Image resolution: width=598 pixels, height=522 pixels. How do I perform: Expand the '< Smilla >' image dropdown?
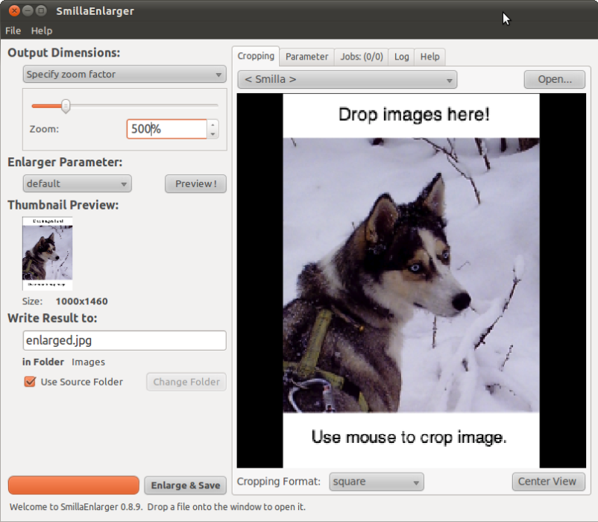click(x=347, y=79)
